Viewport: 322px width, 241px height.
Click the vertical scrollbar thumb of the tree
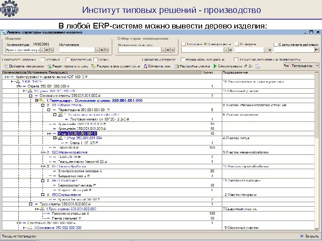[317, 107]
